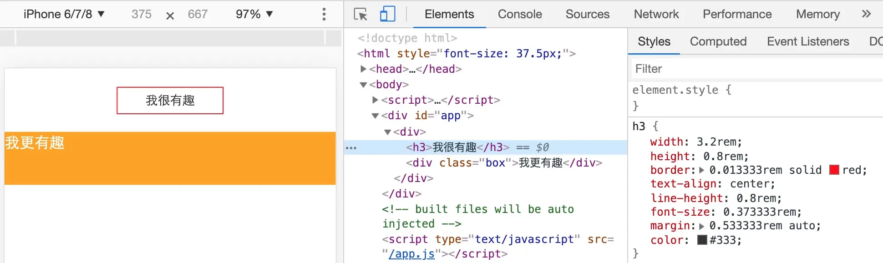883x263 pixels.
Task: Select the Computed pane tab
Action: coord(718,41)
